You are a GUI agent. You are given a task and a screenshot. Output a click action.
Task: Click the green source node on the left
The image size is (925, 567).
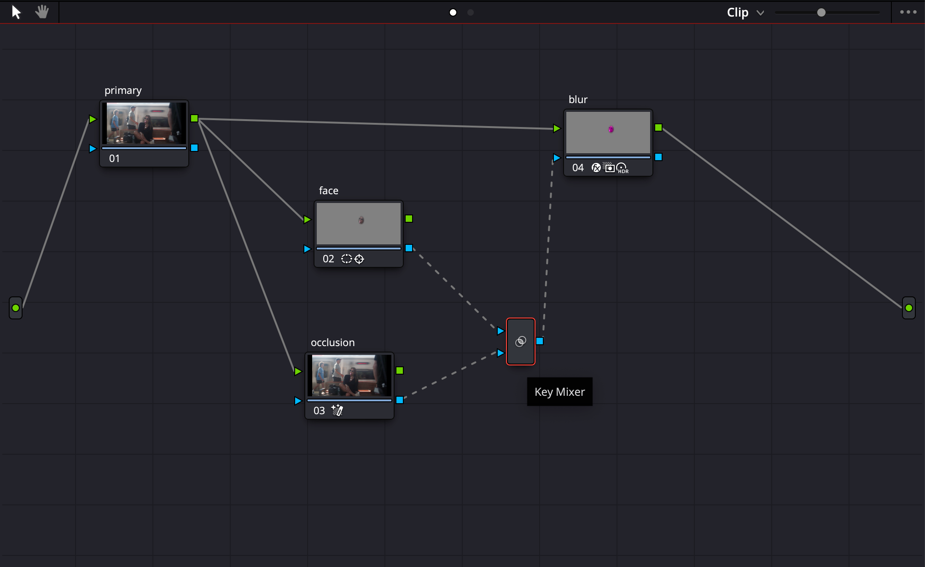point(15,307)
